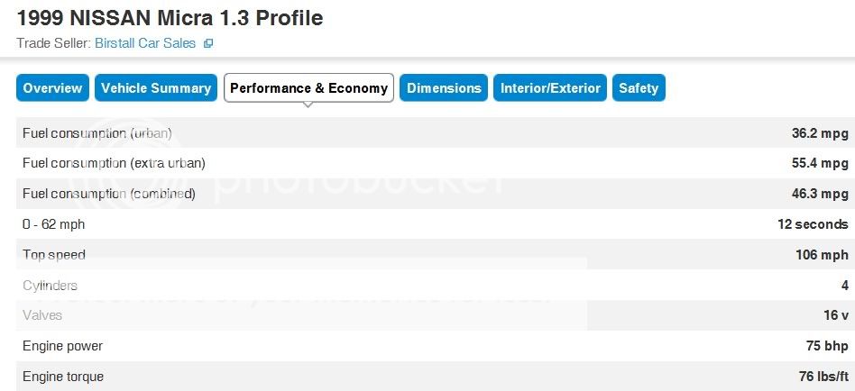This screenshot has width=855, height=391.
Task: Select the 76 lbs/ft torque value
Action: [x=823, y=376]
